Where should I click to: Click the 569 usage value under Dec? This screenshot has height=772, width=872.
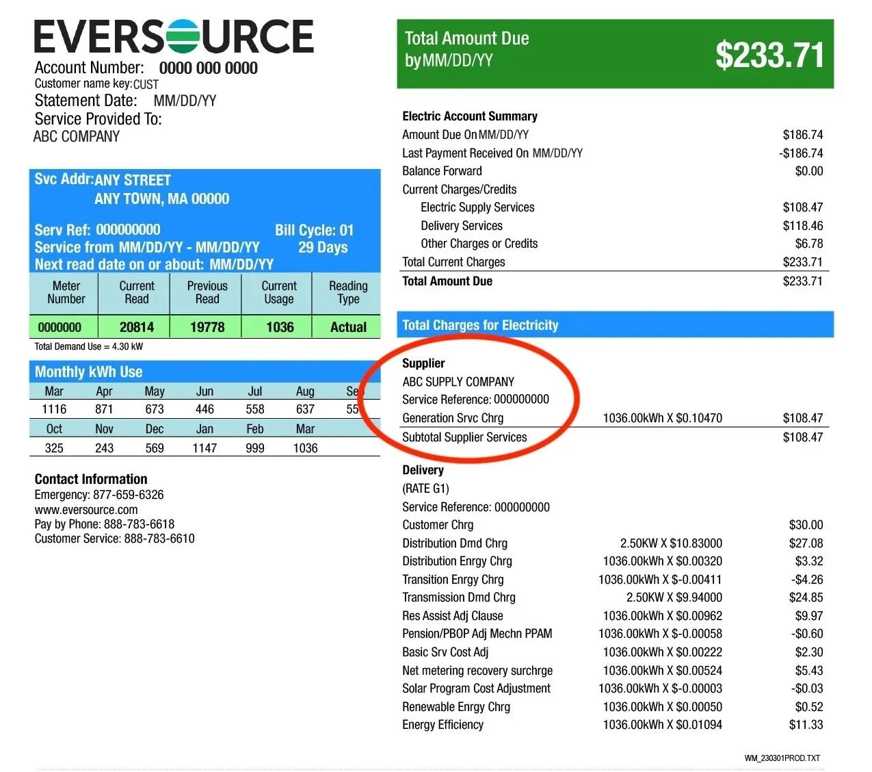pos(155,448)
